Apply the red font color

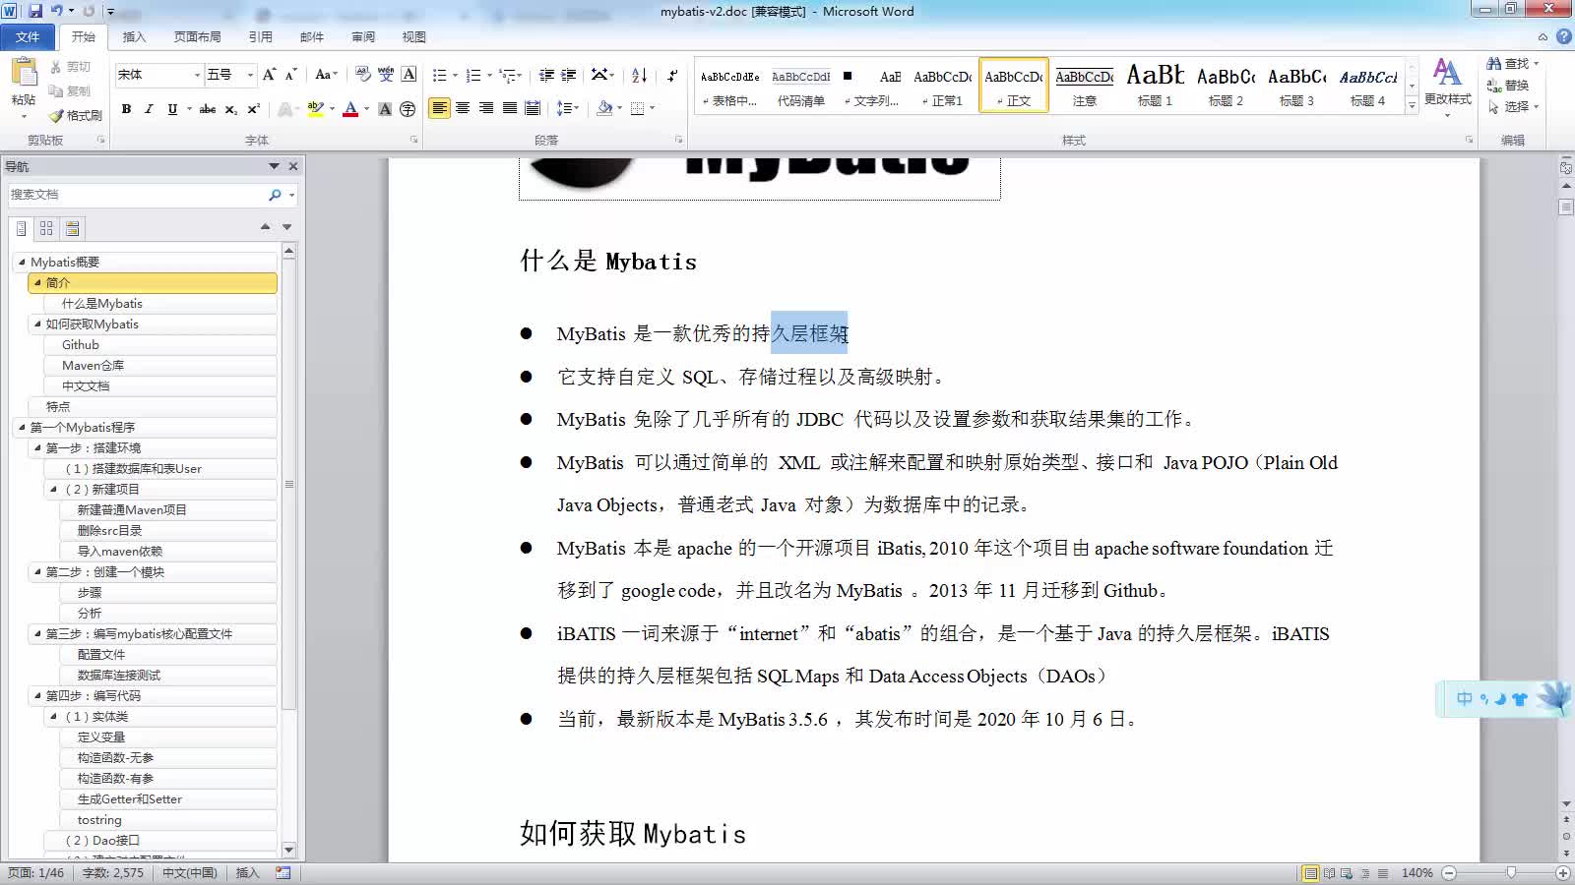[349, 109]
